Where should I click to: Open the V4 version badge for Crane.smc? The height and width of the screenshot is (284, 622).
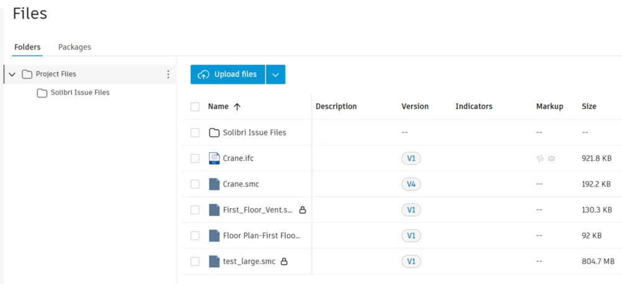[411, 184]
